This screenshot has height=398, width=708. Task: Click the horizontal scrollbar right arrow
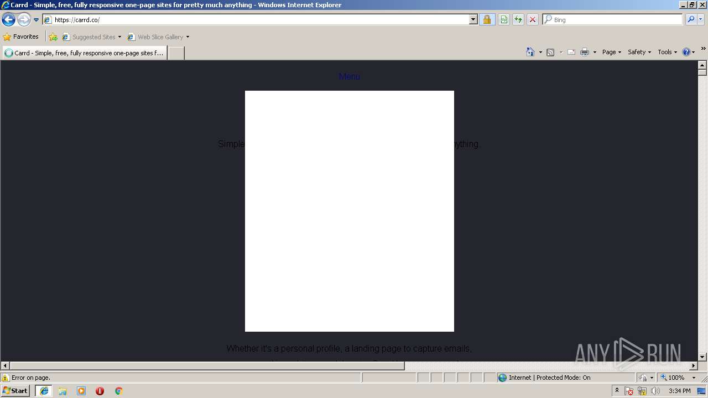click(694, 366)
